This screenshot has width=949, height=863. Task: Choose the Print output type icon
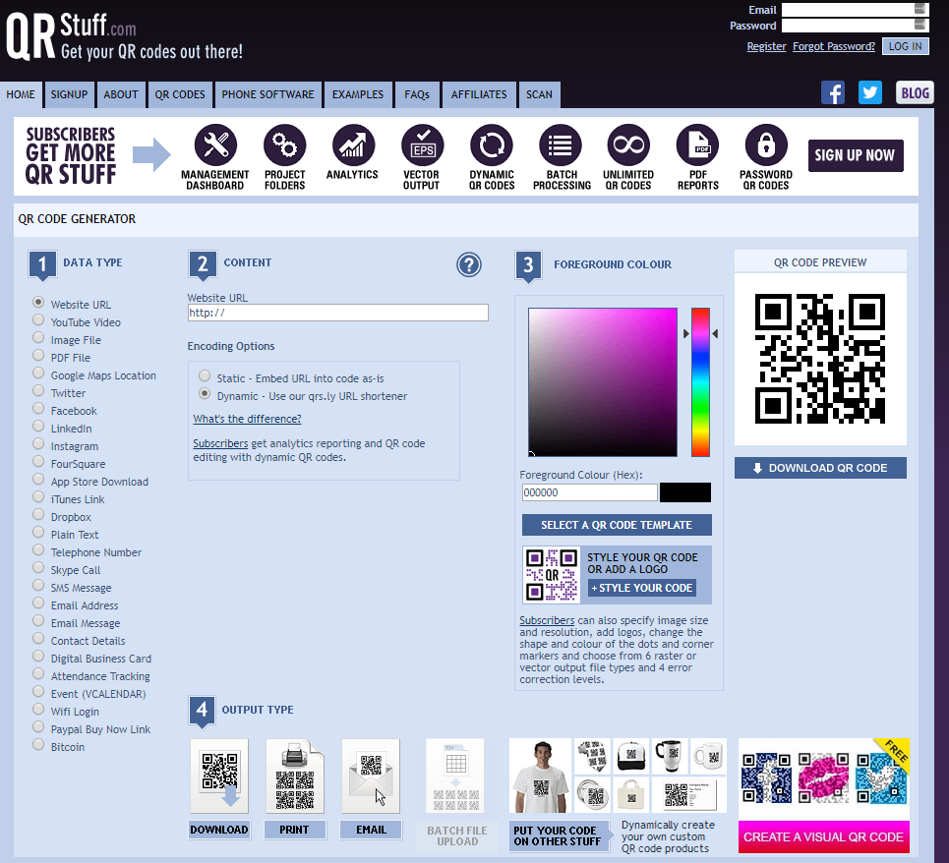pos(295,776)
